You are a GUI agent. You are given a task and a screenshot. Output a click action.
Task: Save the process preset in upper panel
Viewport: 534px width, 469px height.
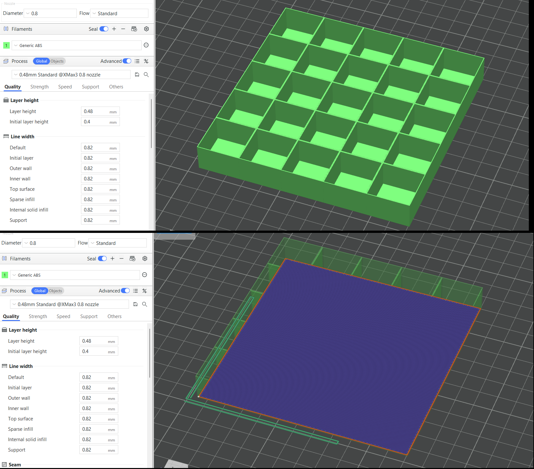[137, 74]
